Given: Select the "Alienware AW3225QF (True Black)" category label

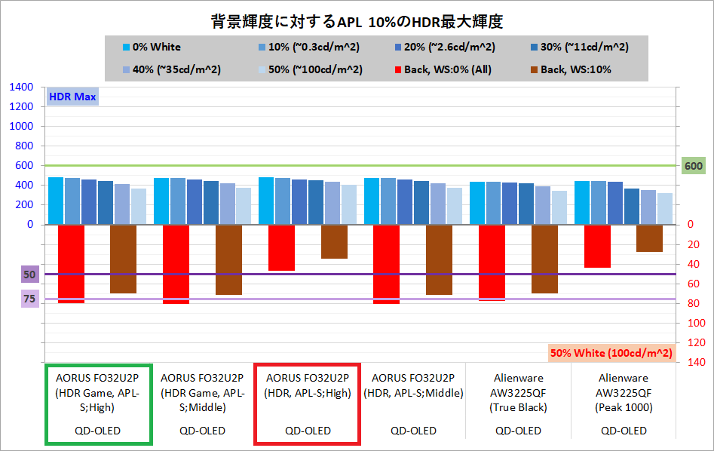Looking at the screenshot, I should pos(519,393).
